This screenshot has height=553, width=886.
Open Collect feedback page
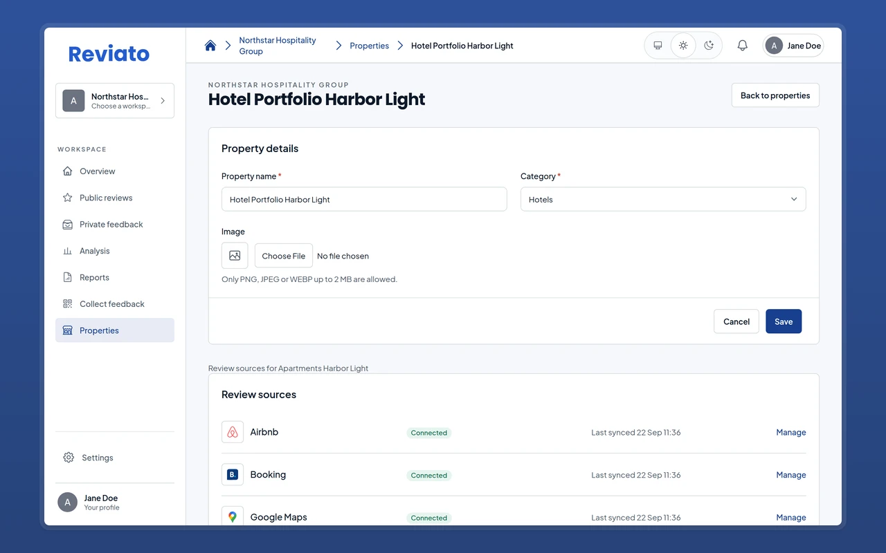pyautogui.click(x=115, y=304)
